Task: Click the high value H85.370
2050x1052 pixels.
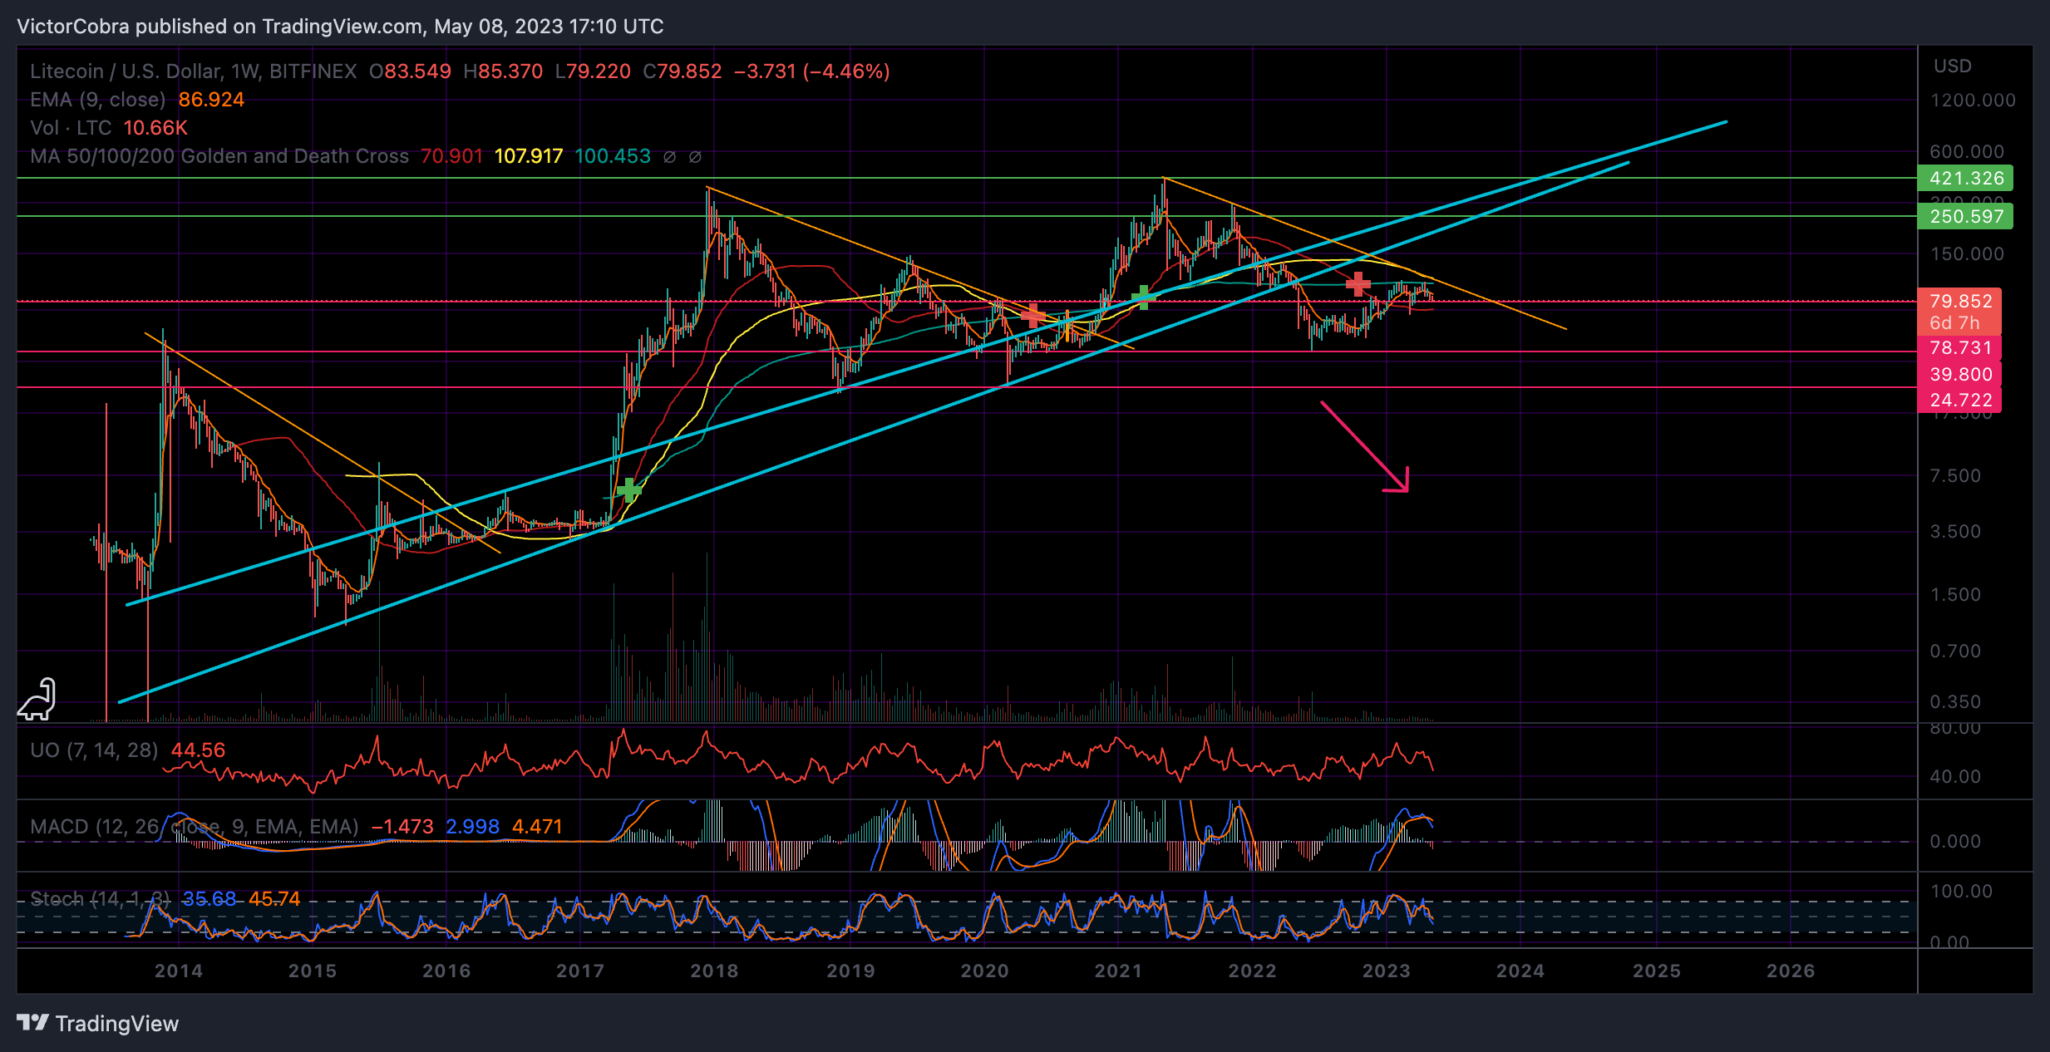Action: (503, 71)
